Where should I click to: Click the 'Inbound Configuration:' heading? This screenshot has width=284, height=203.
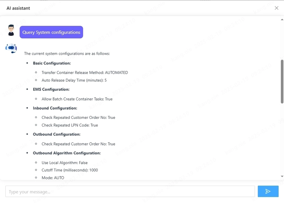55,108
